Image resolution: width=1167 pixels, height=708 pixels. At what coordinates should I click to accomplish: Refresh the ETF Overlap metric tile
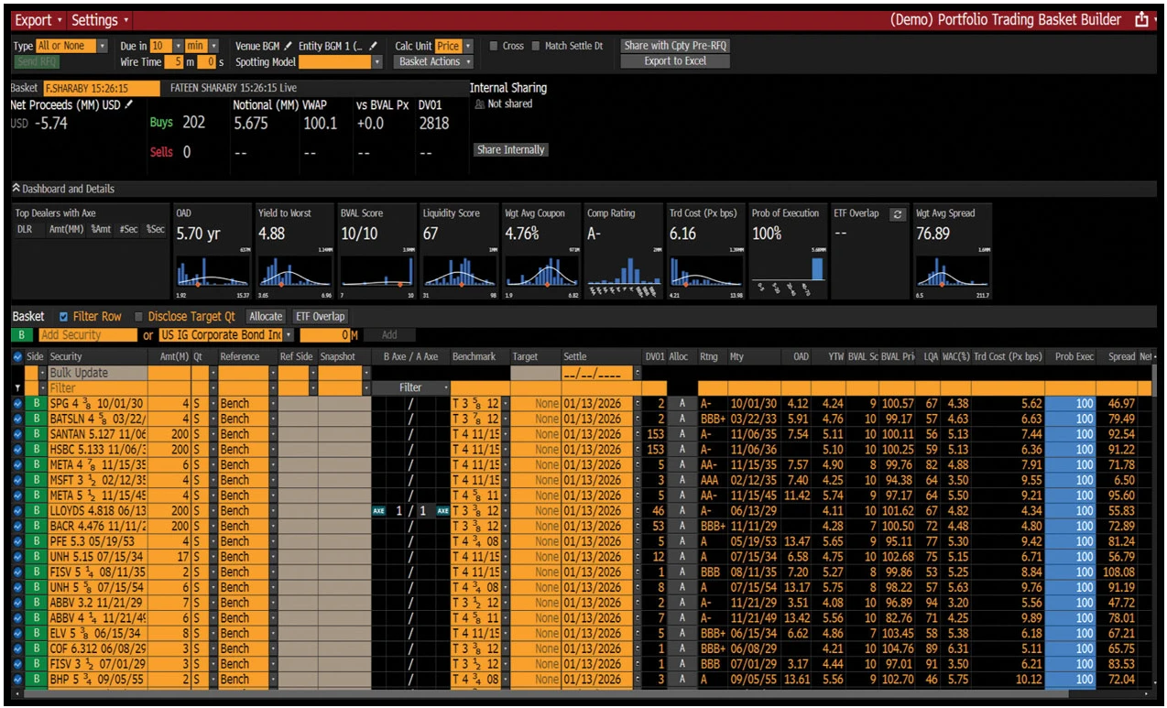click(898, 213)
